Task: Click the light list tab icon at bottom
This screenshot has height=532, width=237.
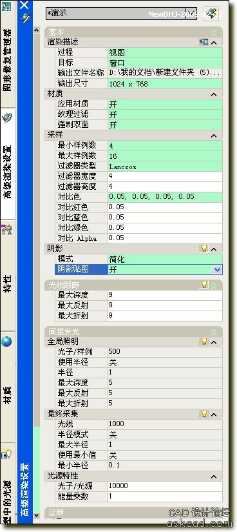Action: pos(6,454)
